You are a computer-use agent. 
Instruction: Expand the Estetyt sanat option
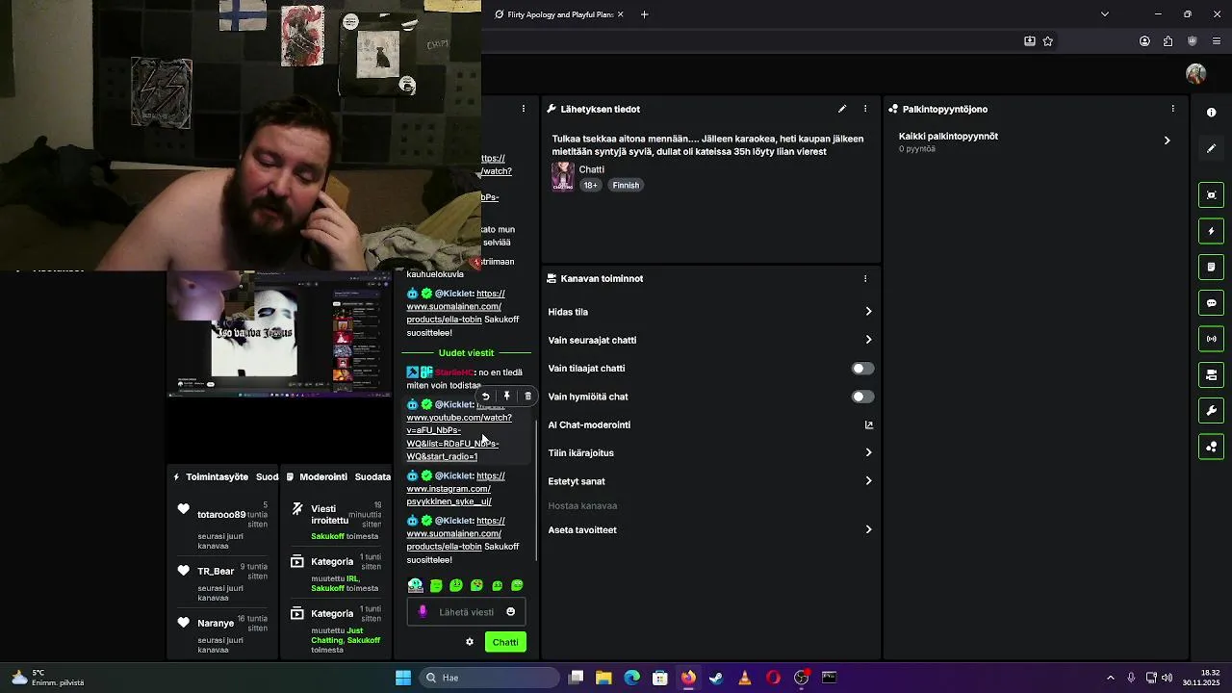(x=868, y=481)
